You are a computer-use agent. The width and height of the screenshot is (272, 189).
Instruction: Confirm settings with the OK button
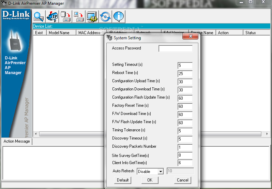(150, 180)
